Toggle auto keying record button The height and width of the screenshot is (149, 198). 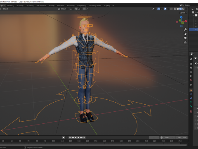64,137
